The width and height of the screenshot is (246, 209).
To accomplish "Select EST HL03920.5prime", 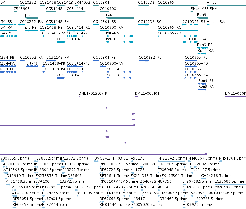I will (197, 205).
